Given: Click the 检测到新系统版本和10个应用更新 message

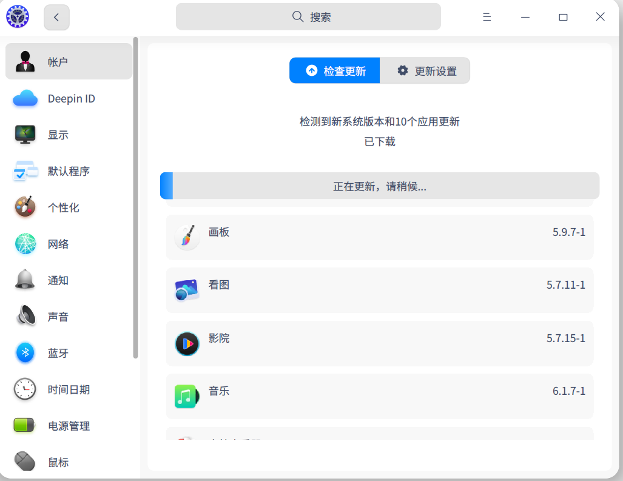Looking at the screenshot, I should click(380, 121).
